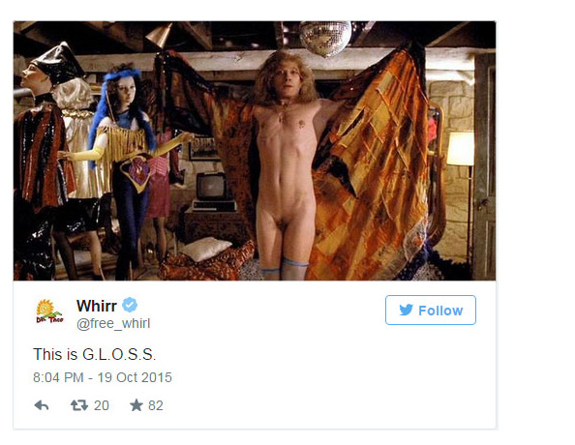Image resolution: width=575 pixels, height=445 pixels.
Task: Click the disco ball in the tweet photo
Action: point(325,38)
